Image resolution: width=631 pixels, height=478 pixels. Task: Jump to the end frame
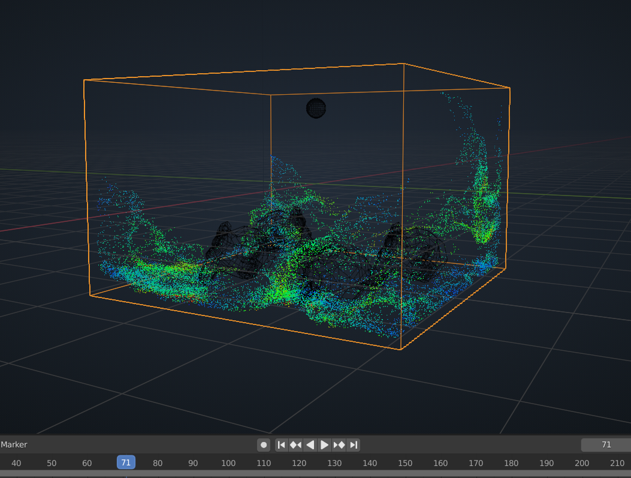354,445
